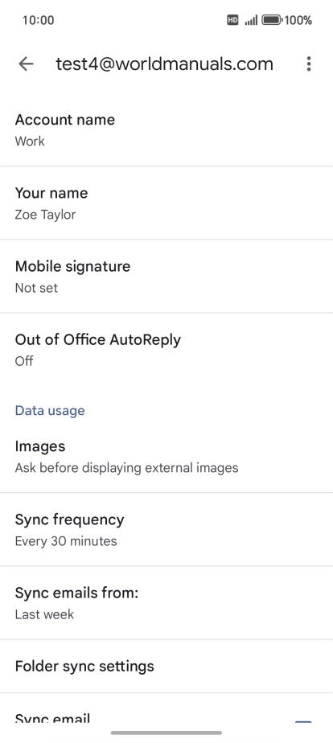This screenshot has height=743, width=333.
Task: Open Sync emails from options
Action: [x=166, y=603]
